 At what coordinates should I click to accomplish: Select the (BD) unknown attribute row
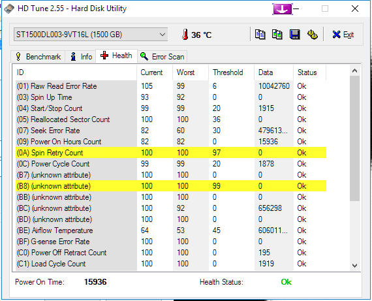pyautogui.click(x=171, y=219)
